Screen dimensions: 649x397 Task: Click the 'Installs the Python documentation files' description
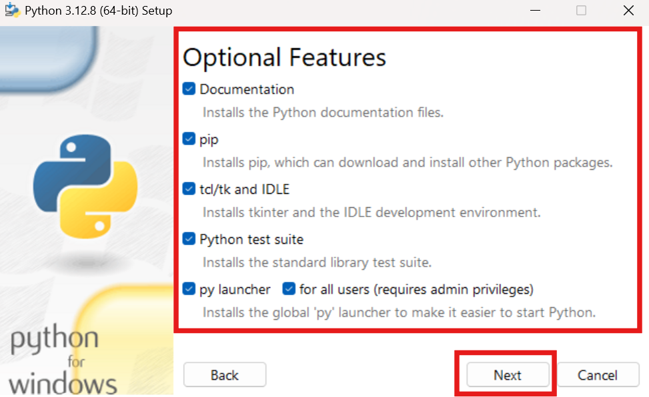coord(323,113)
